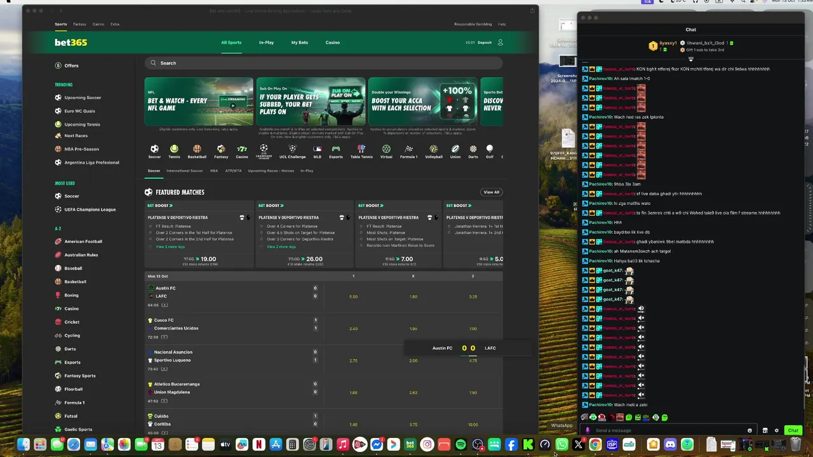813x457 pixels.
Task: Click the bet365 logo
Action: [x=71, y=43]
